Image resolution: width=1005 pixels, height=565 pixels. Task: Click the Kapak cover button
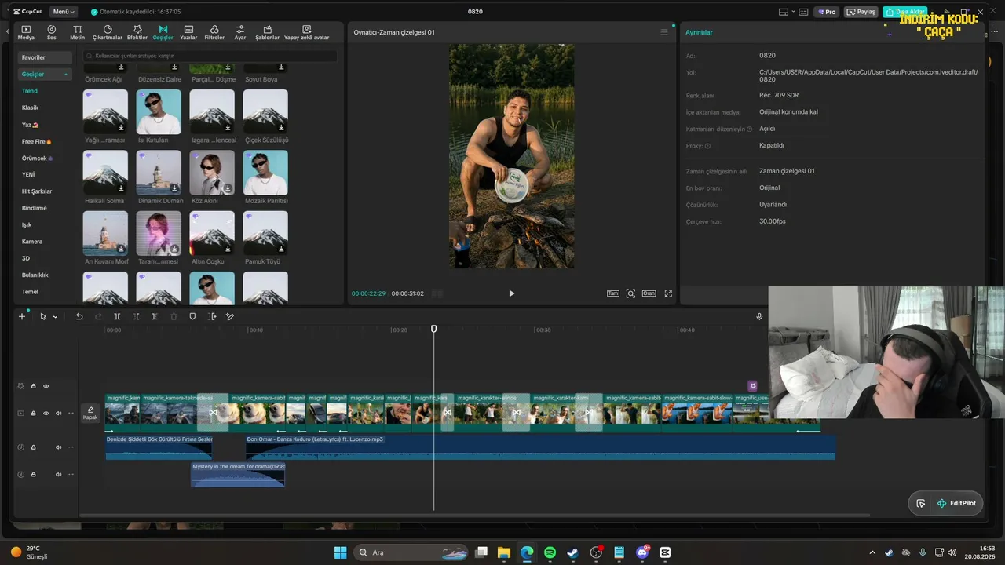point(90,413)
